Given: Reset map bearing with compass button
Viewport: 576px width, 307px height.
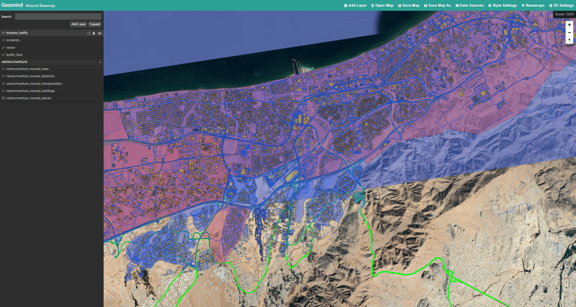Looking at the screenshot, I should (569, 40).
